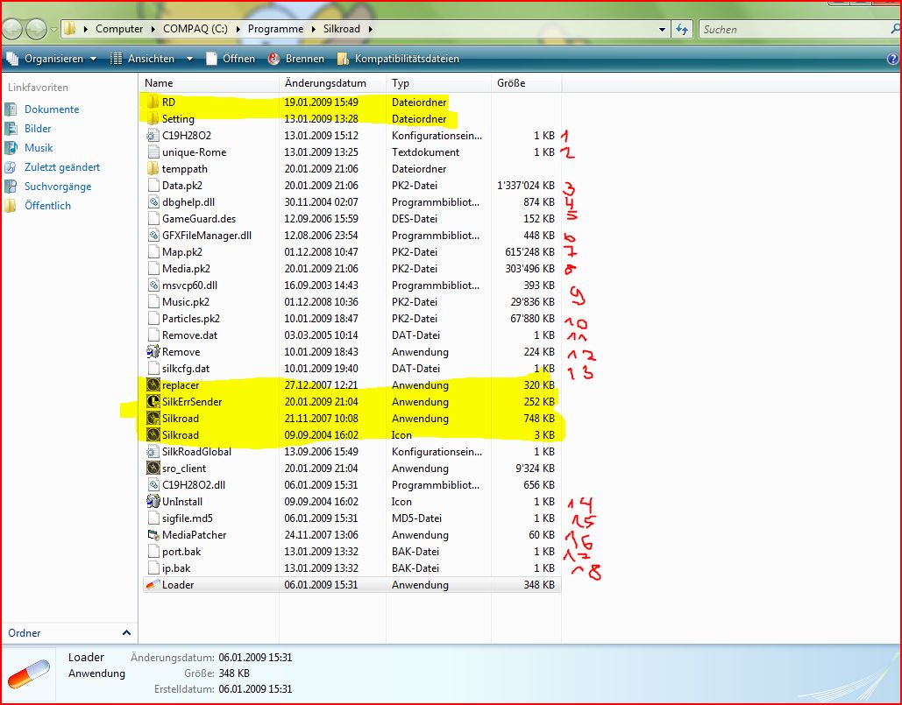Expand the address bar history dropdown
Screen dimensions: 902x705
point(663,29)
